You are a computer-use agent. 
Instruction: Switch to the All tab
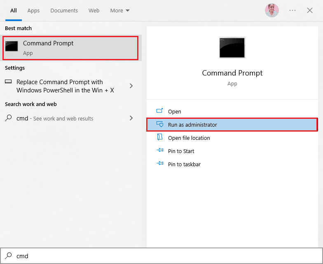click(x=13, y=11)
